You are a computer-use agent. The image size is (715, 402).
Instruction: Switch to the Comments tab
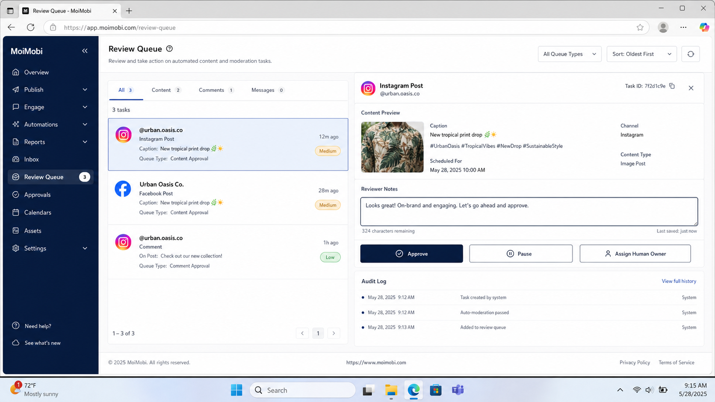tap(216, 90)
